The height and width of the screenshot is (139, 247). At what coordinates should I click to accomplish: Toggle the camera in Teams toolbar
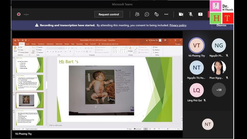click(181, 14)
